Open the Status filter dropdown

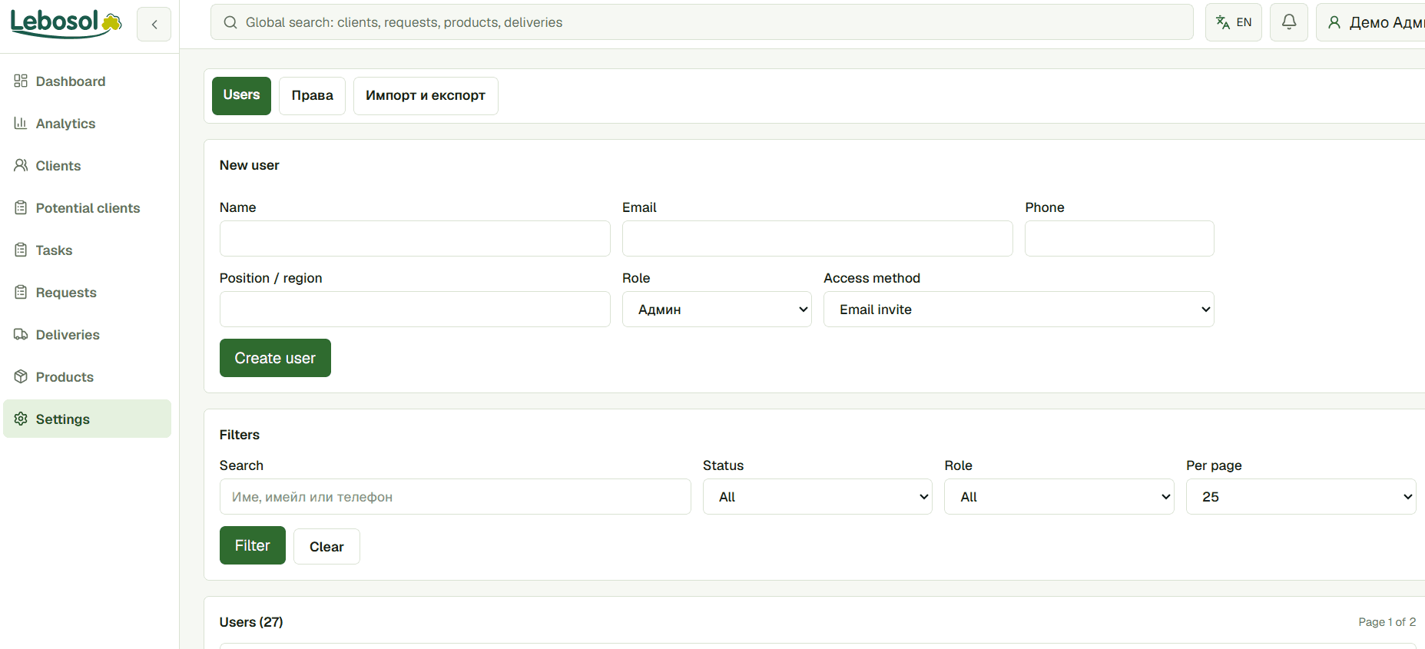point(817,496)
